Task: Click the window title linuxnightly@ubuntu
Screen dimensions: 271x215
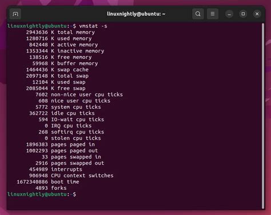Action: pyautogui.click(x=136, y=14)
